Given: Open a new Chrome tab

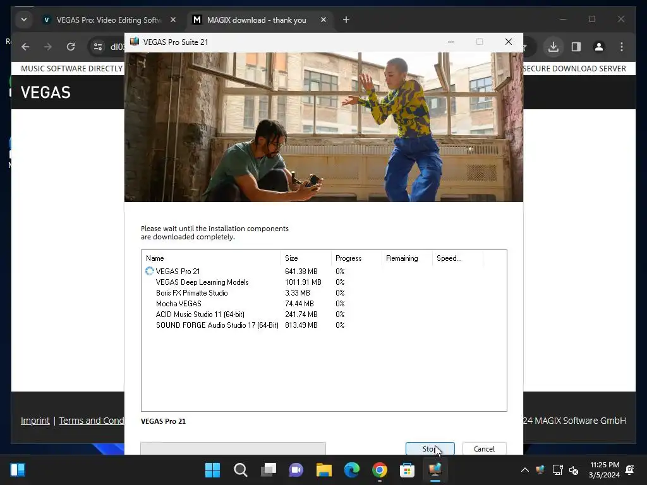Looking at the screenshot, I should point(346,20).
